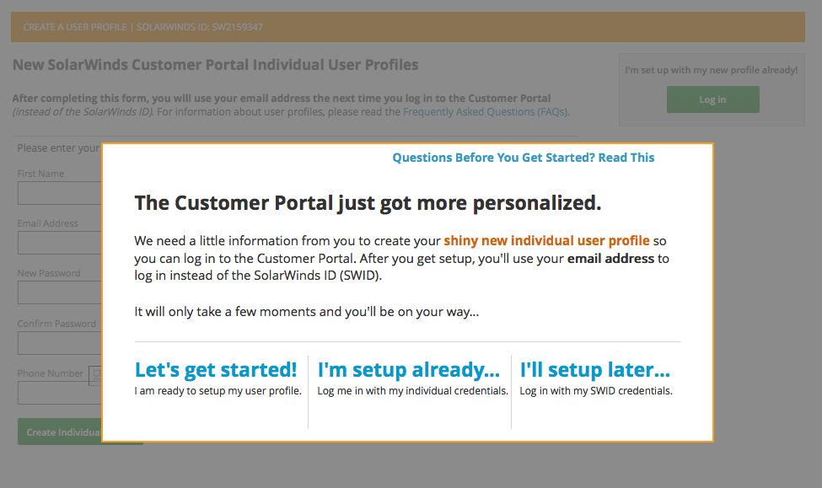Click 'I am ready to setup my user profile' text
The height and width of the screenshot is (488, 822).
tap(218, 391)
